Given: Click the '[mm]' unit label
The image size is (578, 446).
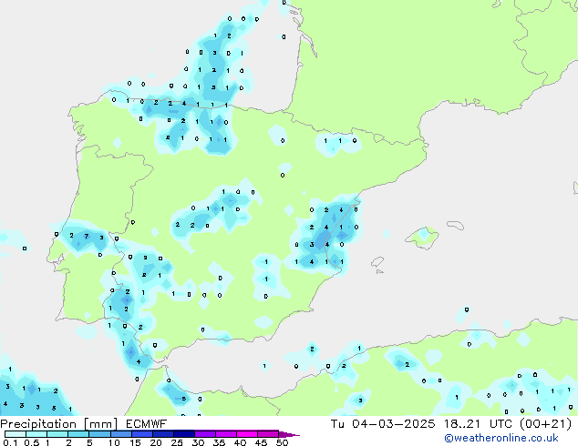Looking at the screenshot, I should pos(101,424).
